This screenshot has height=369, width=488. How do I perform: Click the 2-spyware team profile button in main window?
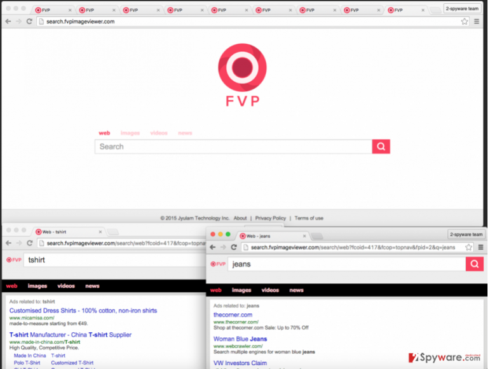tap(462, 9)
